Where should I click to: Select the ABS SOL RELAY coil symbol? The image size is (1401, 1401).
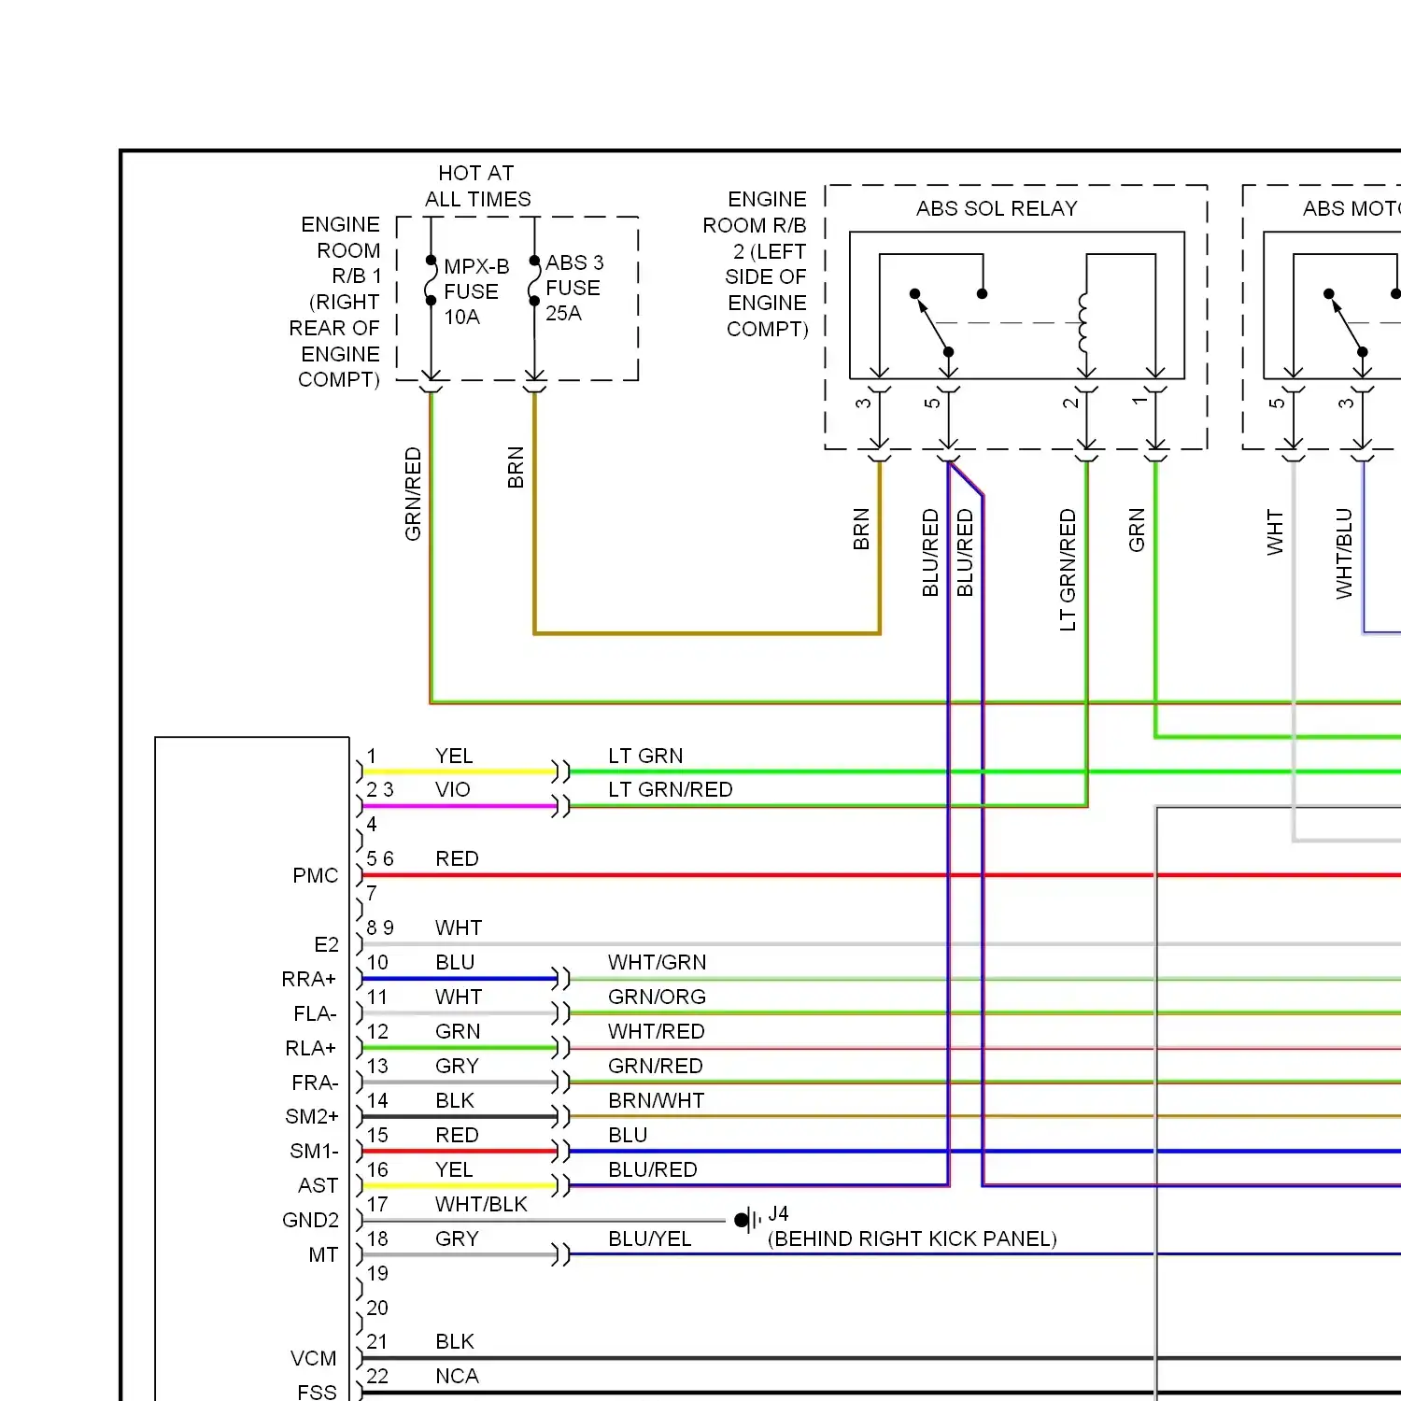pyautogui.click(x=1083, y=322)
